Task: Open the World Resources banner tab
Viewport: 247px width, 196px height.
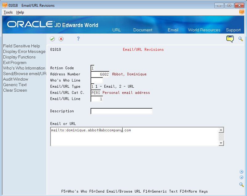Action: [204, 30]
